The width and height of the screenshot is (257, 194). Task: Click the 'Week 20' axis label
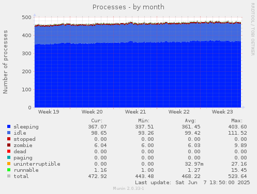pos(92,112)
